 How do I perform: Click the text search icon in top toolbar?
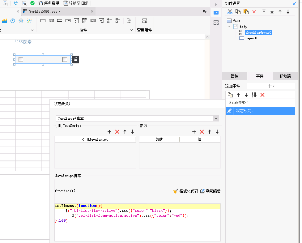[5, 3]
